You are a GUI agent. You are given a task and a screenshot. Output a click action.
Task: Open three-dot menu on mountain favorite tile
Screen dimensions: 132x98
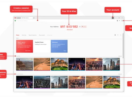coord(66,69)
